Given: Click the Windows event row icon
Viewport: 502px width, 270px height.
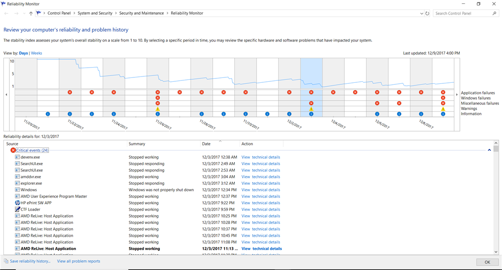Looking at the screenshot, I should pyautogui.click(x=17, y=190).
